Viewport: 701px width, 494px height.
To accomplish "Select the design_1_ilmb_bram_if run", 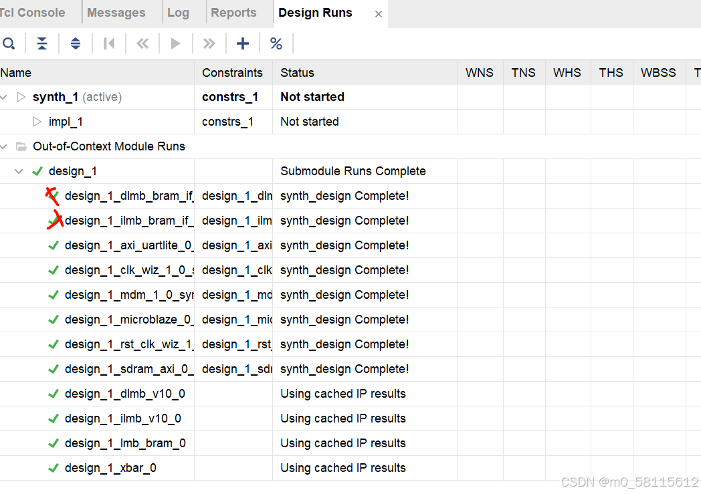I will pyautogui.click(x=129, y=221).
